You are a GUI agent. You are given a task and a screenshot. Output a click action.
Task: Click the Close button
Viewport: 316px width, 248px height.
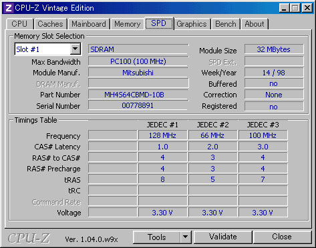[282, 237]
